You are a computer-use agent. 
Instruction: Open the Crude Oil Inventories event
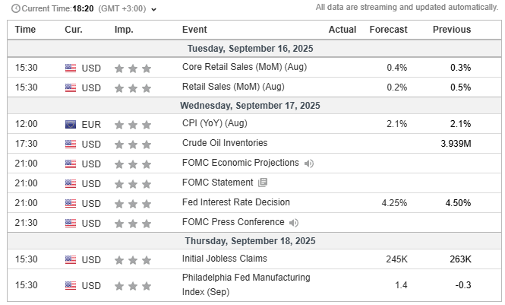coord(225,143)
